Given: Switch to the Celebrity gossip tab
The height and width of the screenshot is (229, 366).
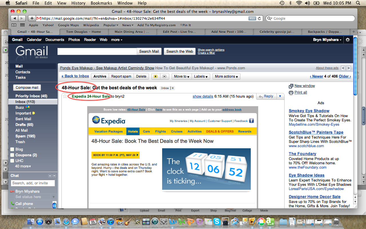Looking at the screenshot, I should pyautogui.click(x=277, y=32).
